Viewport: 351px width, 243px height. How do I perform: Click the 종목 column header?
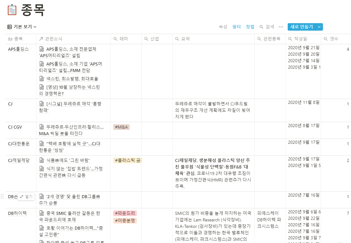[x=21, y=39]
